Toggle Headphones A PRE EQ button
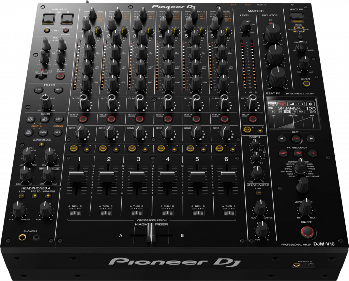349x281 pixels. tap(34, 196)
